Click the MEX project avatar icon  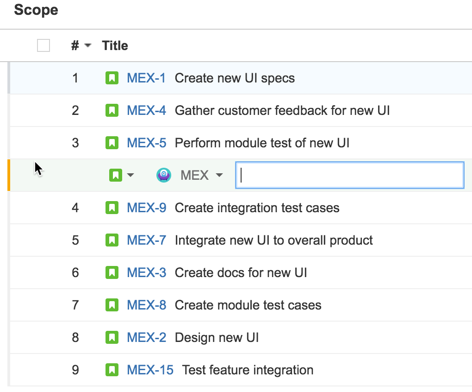click(164, 175)
